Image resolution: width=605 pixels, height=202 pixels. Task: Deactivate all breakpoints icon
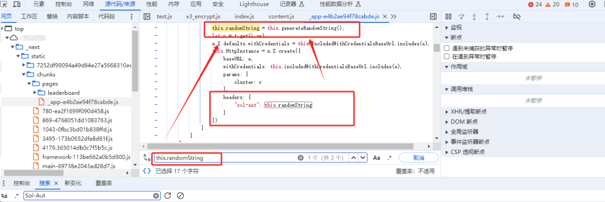[x=518, y=17]
